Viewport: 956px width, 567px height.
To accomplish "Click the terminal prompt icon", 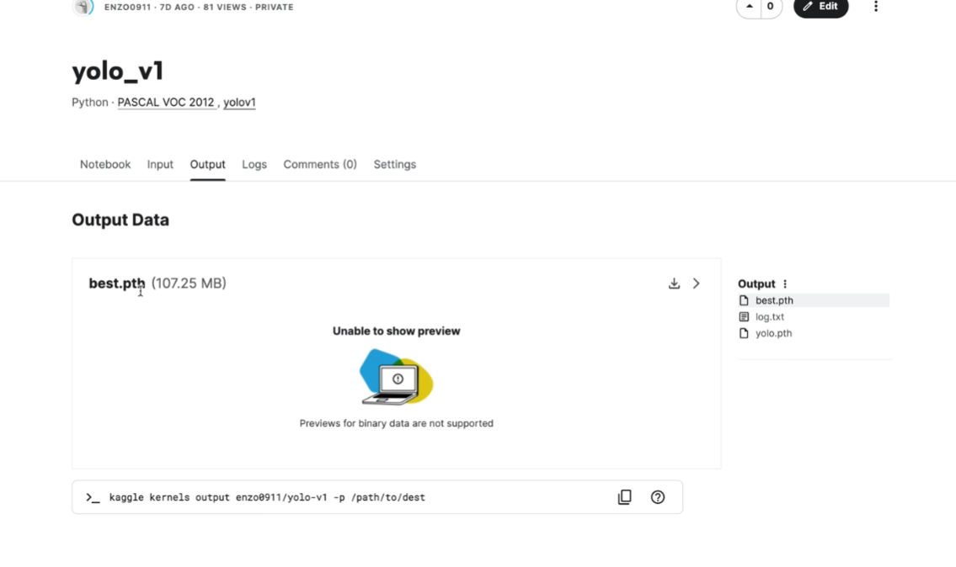I will [x=93, y=497].
